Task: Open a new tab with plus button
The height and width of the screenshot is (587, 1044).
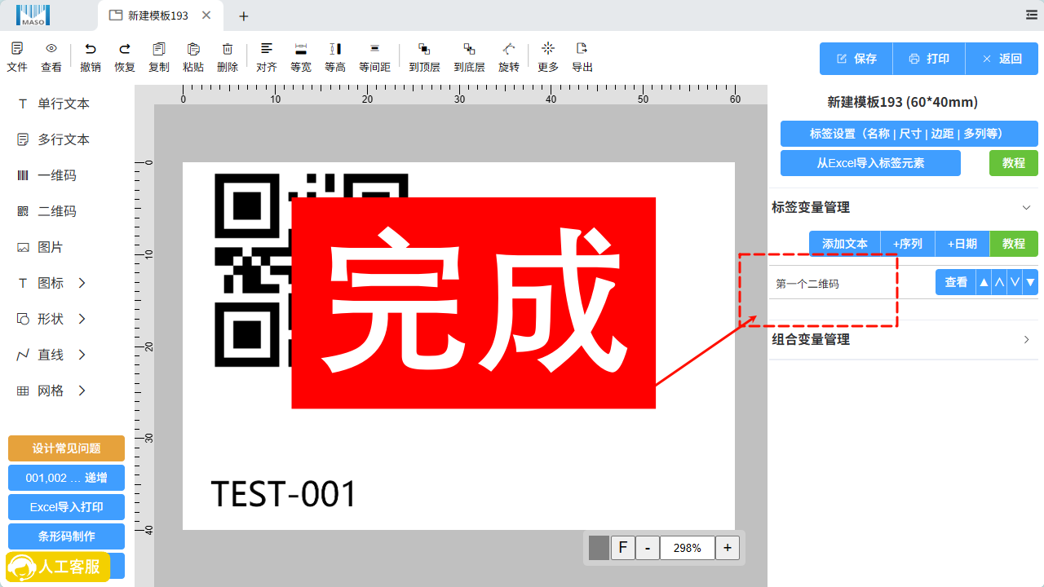Action: click(243, 15)
